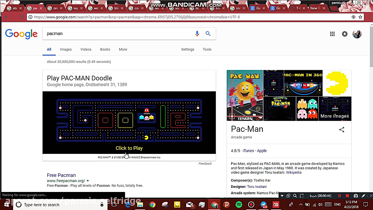Image resolution: width=373 pixels, height=210 pixels.
Task: Open the Tengen PAC-MAN box art thumbnail
Action: pyautogui.click(x=245, y=95)
